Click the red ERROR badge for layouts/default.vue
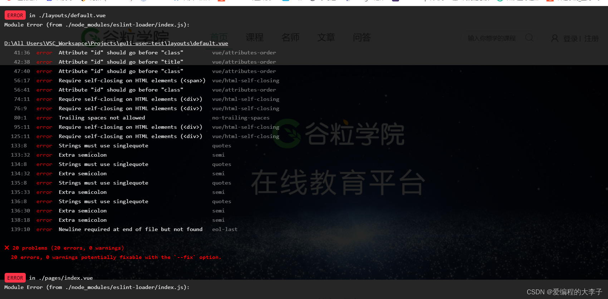The height and width of the screenshot is (299, 608). (x=15, y=15)
